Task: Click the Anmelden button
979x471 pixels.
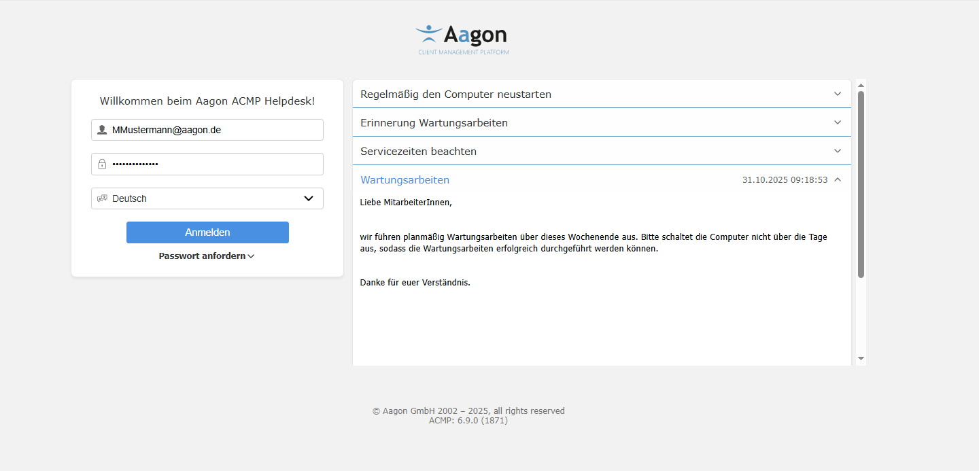Action: tap(207, 232)
